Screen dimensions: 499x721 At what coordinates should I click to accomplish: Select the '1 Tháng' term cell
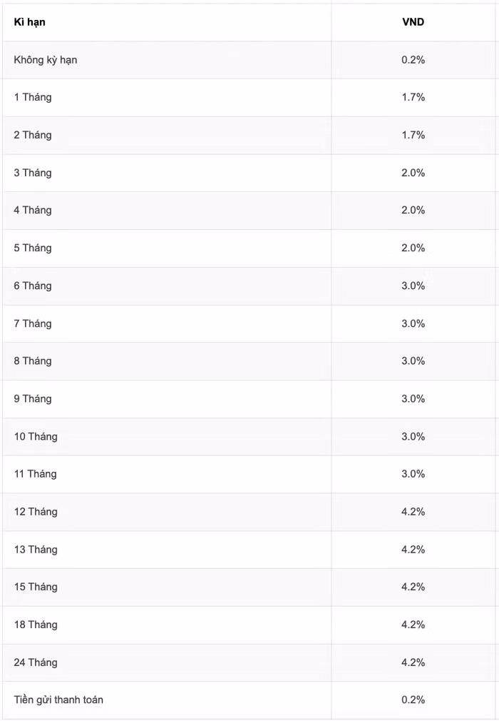[33, 97]
